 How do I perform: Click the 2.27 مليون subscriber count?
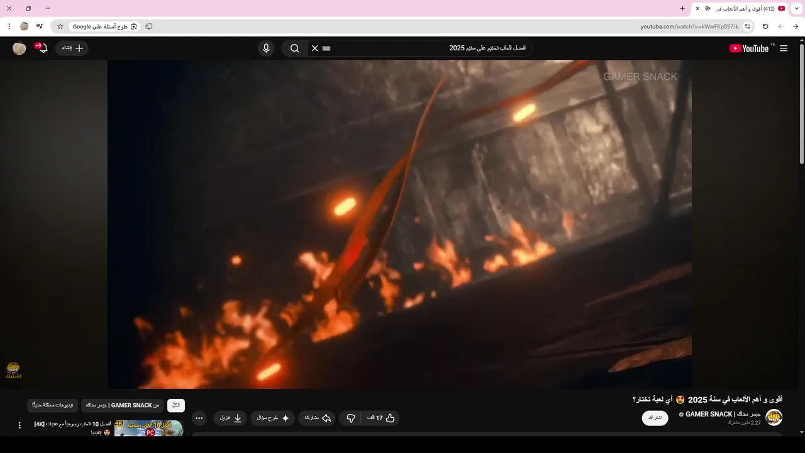[745, 422]
